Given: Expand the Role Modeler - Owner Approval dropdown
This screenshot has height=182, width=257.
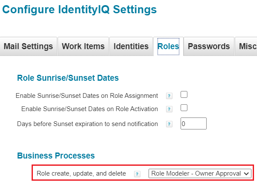Looking at the screenshot, I should [x=200, y=173].
